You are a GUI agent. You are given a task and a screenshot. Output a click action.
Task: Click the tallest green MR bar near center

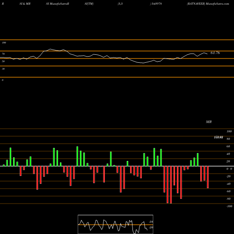[77, 156]
